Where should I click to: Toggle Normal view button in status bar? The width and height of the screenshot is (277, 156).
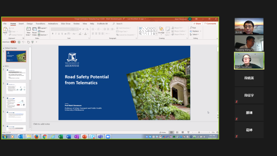pyautogui.click(x=171, y=132)
